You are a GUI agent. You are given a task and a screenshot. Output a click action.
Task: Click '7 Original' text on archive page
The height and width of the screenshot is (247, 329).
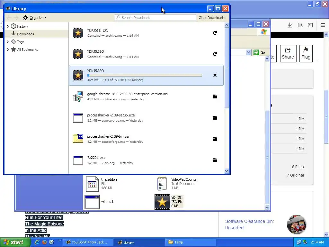tap(295, 175)
